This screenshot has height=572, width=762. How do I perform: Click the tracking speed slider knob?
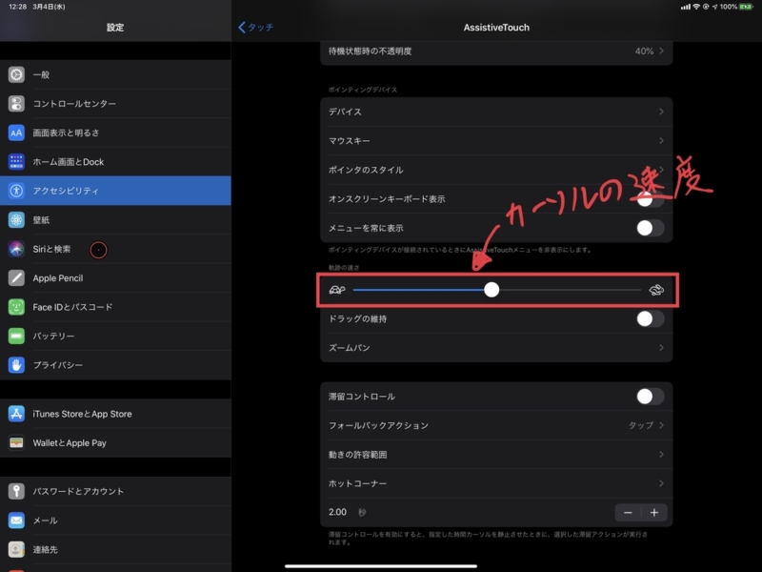(x=491, y=290)
